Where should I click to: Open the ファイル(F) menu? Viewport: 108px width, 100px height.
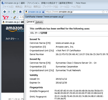[8, 7]
